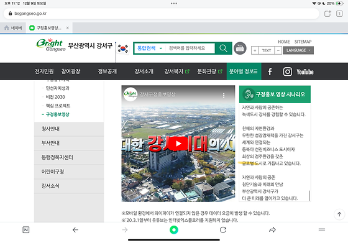The width and height of the screenshot is (348, 243).
Task: Click the HOME link
Action: click(x=284, y=42)
